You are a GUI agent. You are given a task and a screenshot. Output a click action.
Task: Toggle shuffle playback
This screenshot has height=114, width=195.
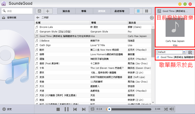166,109
